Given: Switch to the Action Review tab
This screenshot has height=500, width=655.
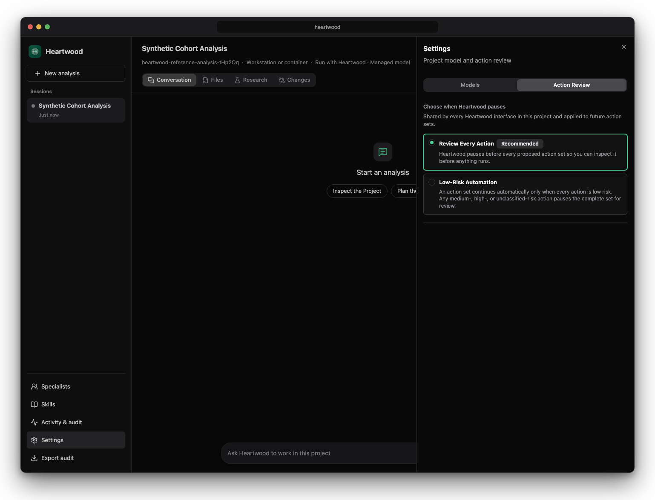Looking at the screenshot, I should point(572,85).
